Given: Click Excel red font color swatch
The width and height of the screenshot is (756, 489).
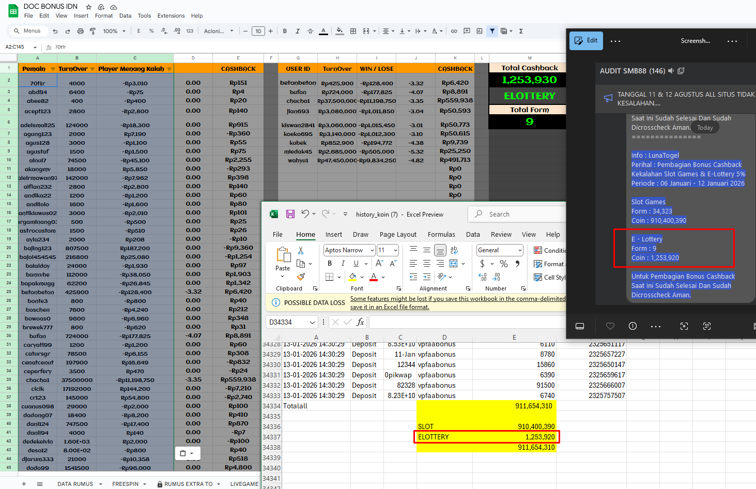Looking at the screenshot, I should click(x=374, y=277).
